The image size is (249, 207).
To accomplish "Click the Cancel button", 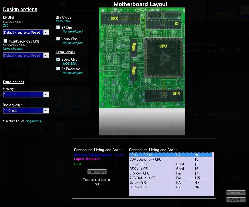I will [236, 200].
